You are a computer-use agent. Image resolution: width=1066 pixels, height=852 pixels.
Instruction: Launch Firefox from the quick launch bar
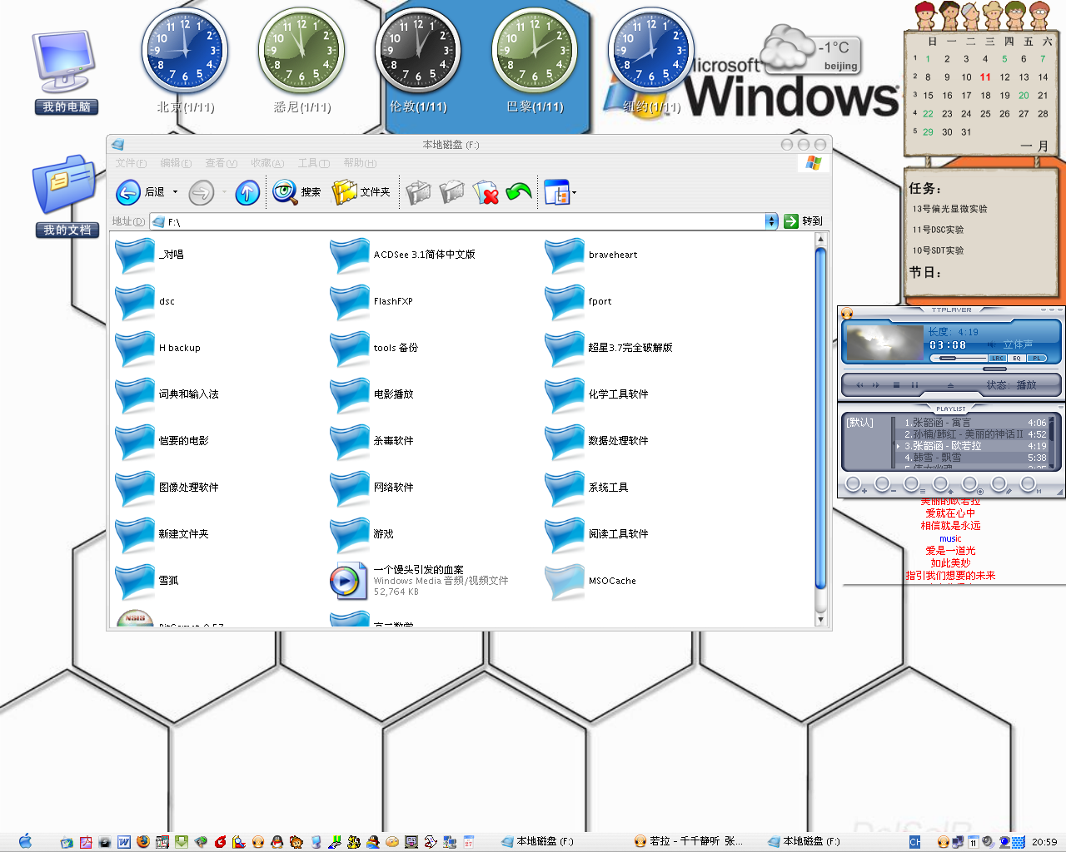(143, 842)
